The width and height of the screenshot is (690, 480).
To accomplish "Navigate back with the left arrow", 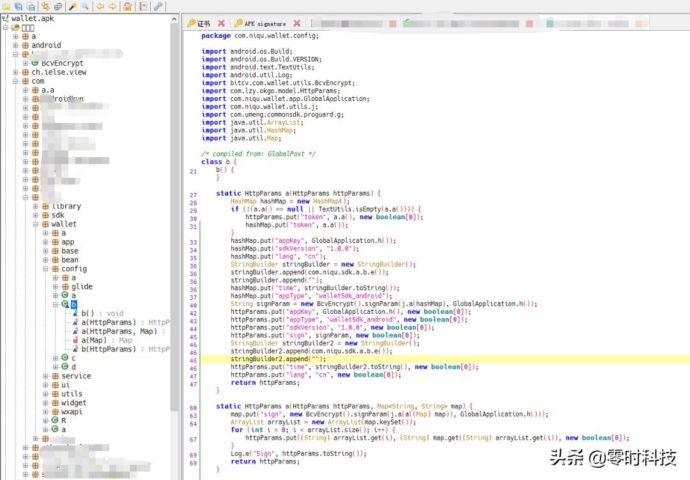I will pos(100,6).
